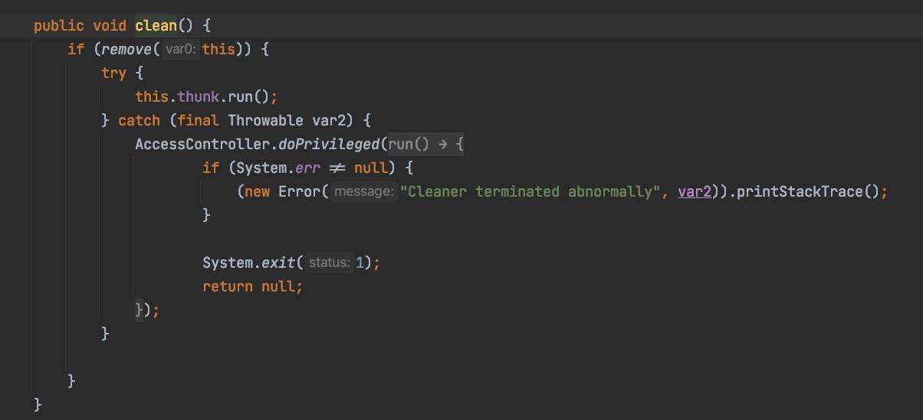Click the catch keyword
This screenshot has width=923, height=420.
pyautogui.click(x=139, y=120)
